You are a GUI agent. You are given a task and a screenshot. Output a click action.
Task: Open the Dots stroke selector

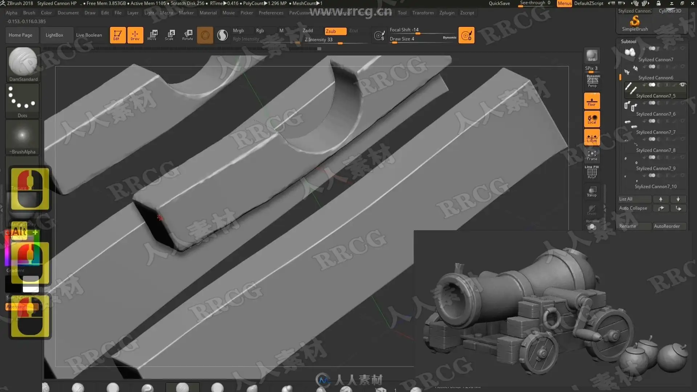pos(23,101)
